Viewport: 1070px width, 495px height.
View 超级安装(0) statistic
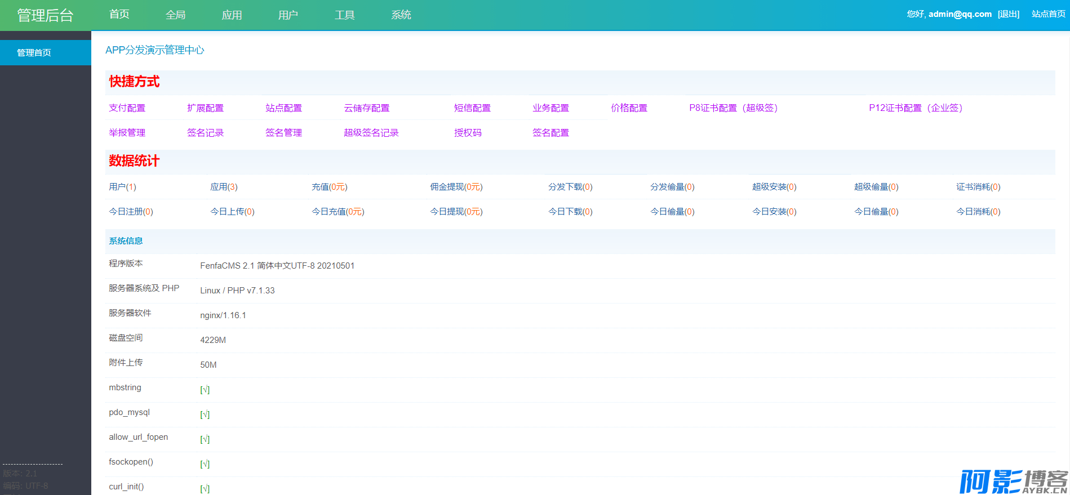click(775, 187)
